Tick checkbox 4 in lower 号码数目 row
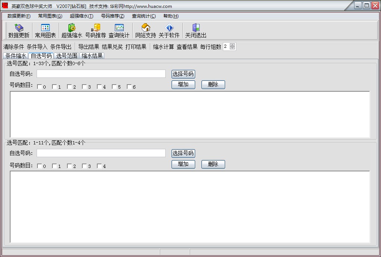Viewport: 381px width, 257px height. (x=99, y=166)
